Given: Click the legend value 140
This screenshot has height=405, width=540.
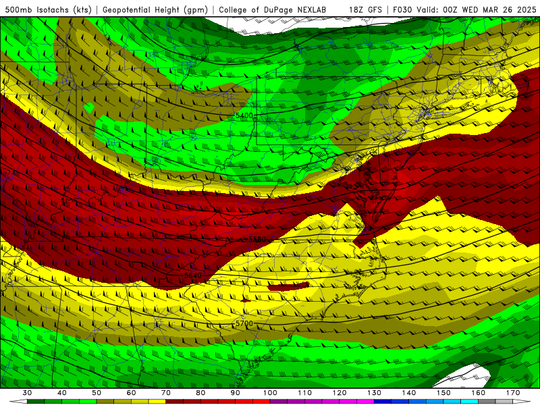Looking at the screenshot, I should 409,393.
